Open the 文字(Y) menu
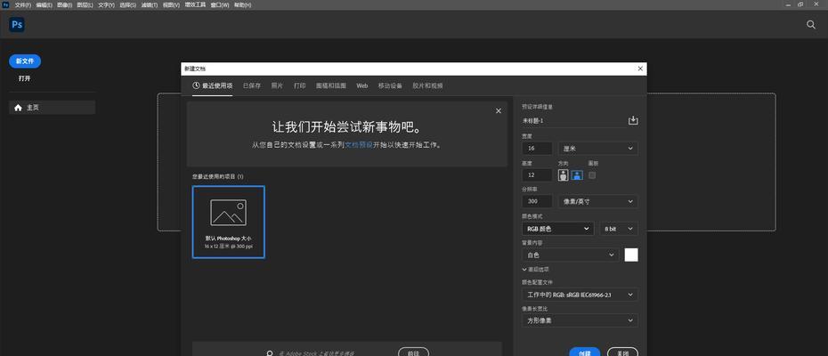Image resolution: width=828 pixels, height=356 pixels. click(x=106, y=4)
